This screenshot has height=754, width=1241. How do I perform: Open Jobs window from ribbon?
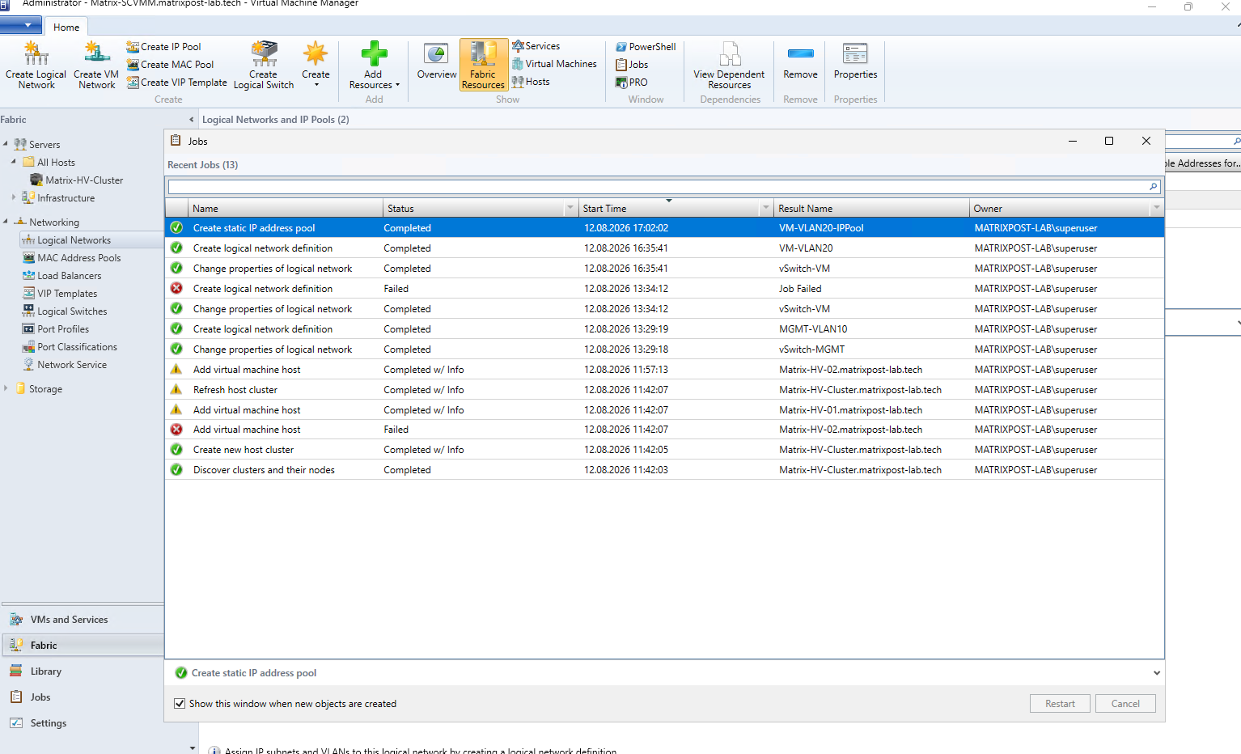[x=632, y=65]
